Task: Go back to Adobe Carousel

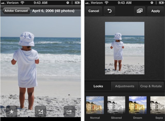Action: click(x=16, y=11)
